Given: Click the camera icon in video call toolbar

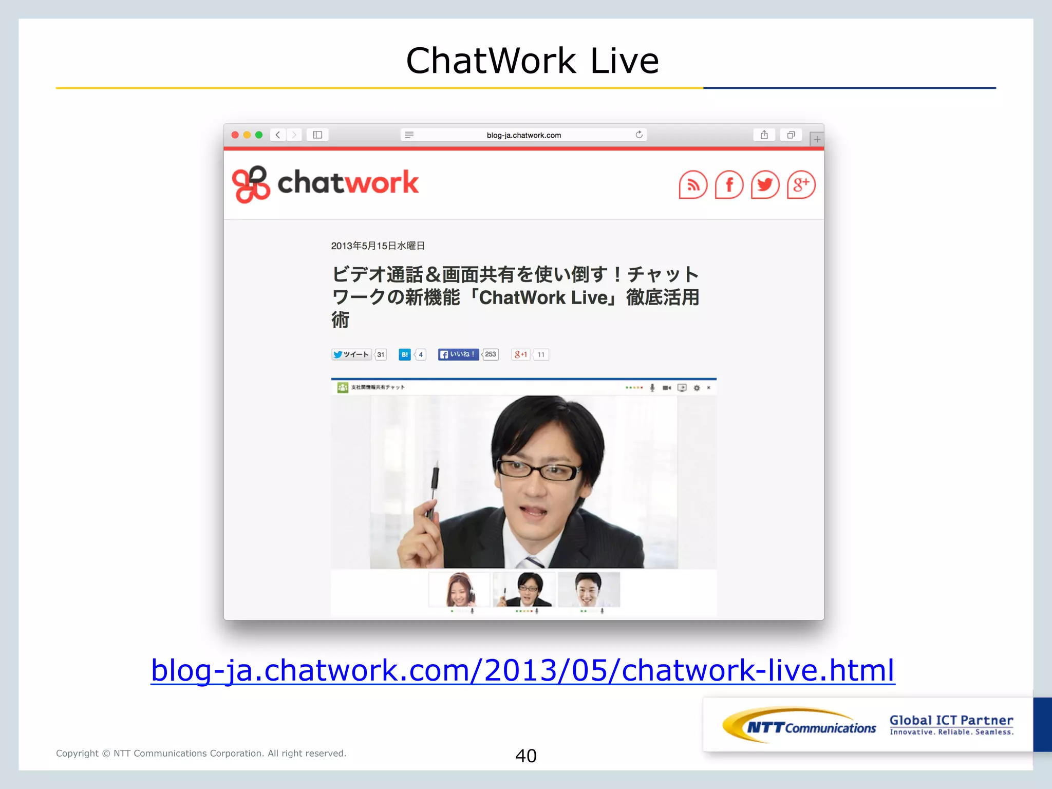Looking at the screenshot, I should [667, 388].
